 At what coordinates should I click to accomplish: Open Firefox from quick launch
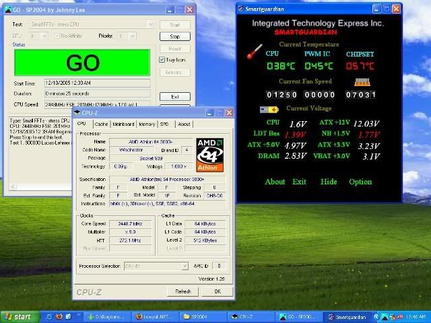point(59,317)
